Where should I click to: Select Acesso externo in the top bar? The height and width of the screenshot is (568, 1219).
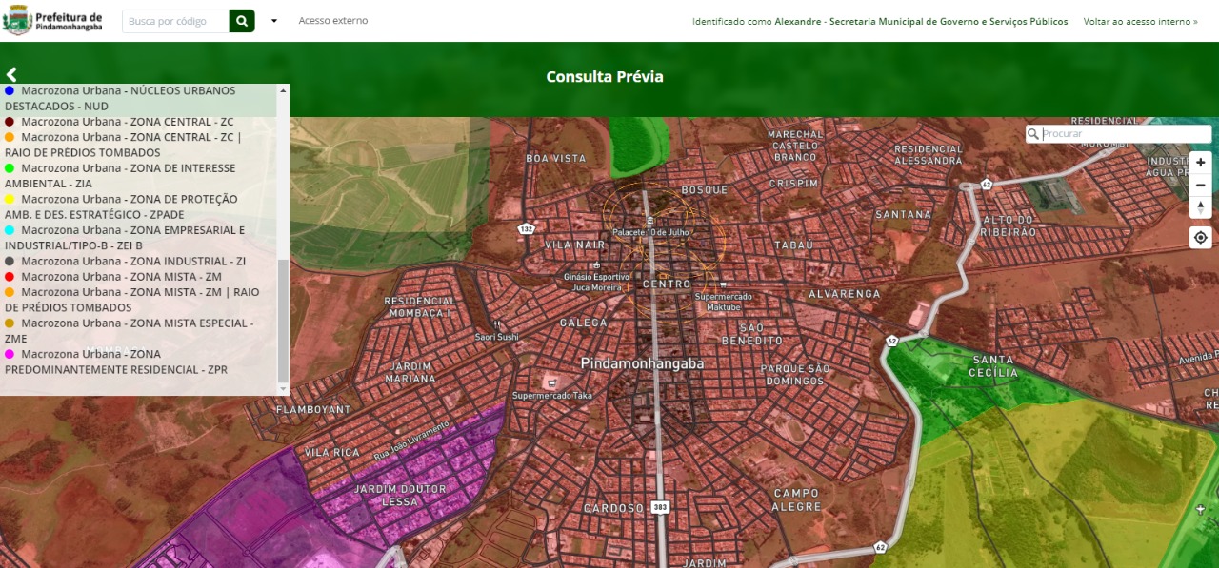pos(332,21)
